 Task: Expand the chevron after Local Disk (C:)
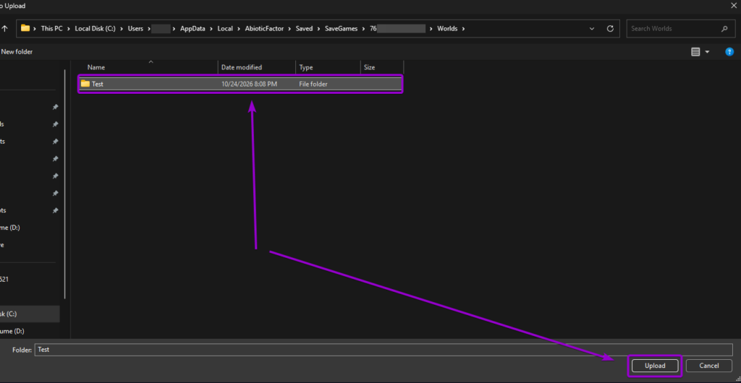122,28
